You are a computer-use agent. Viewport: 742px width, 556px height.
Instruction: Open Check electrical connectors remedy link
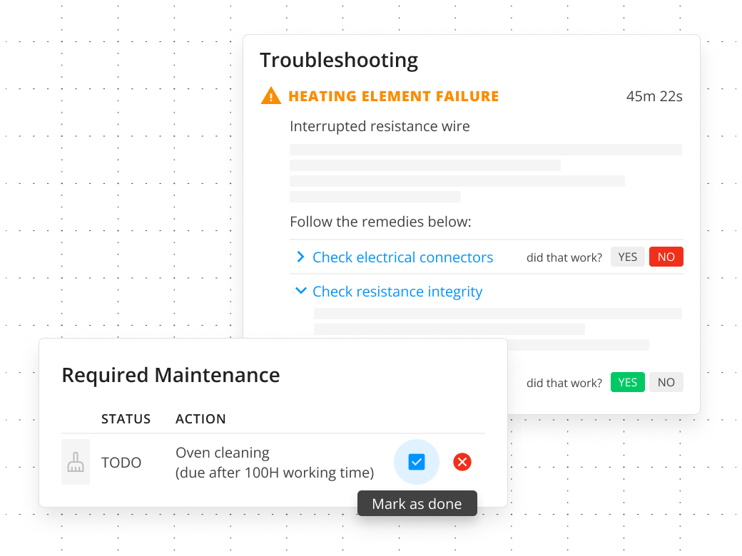402,257
